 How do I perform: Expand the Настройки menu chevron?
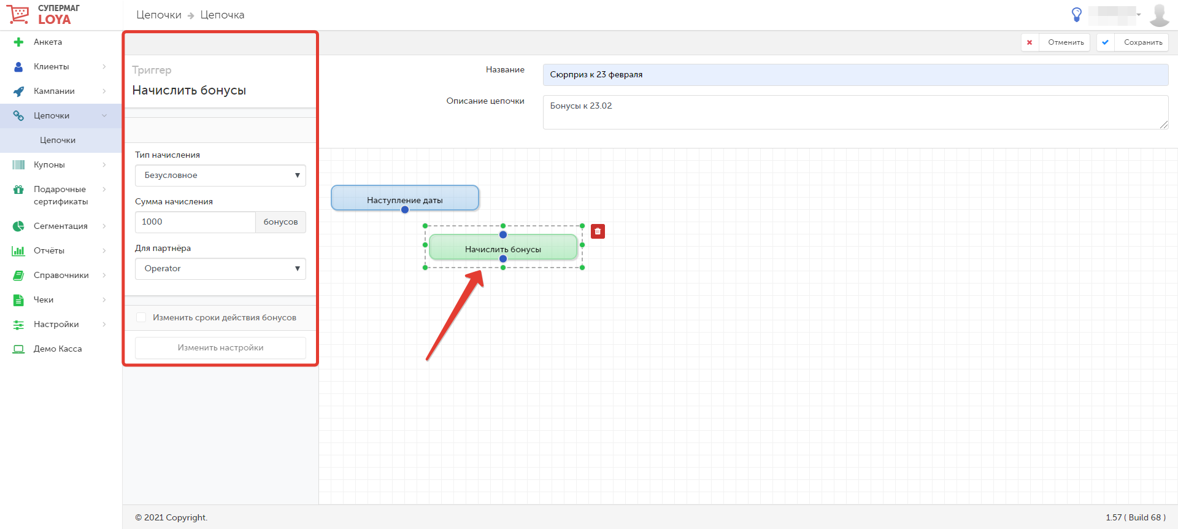click(x=104, y=325)
